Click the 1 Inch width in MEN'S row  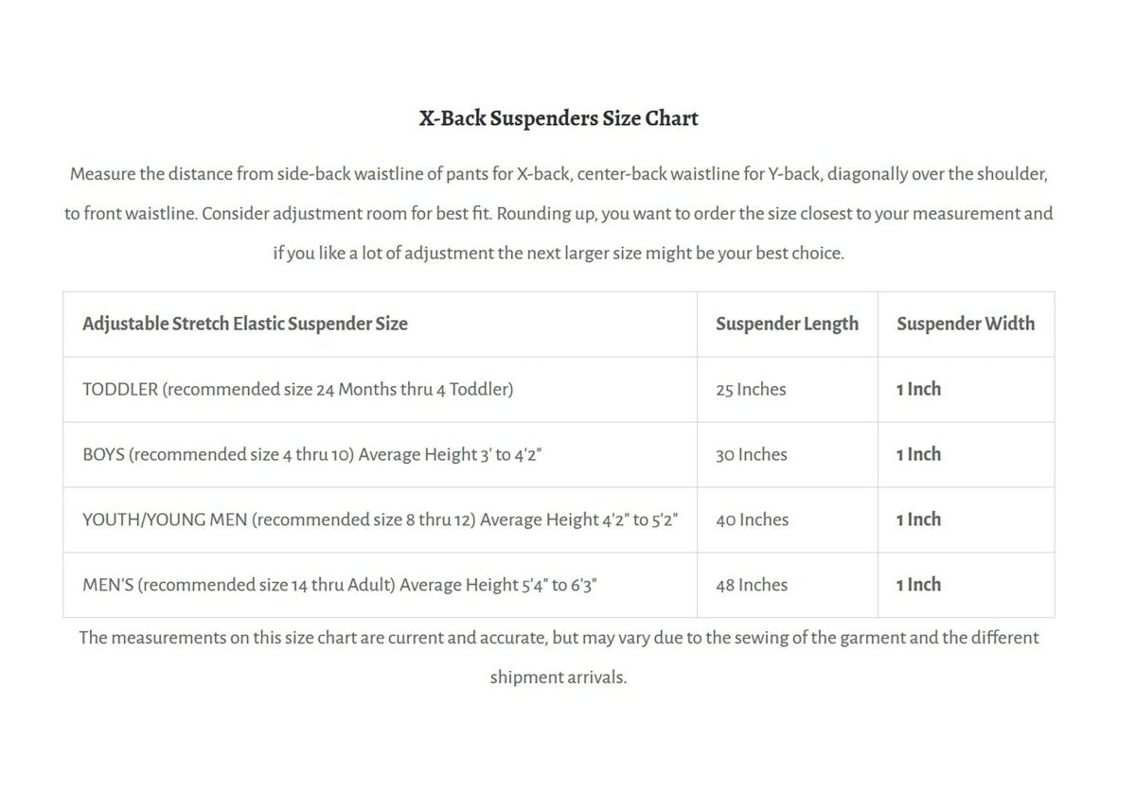pyautogui.click(x=918, y=585)
